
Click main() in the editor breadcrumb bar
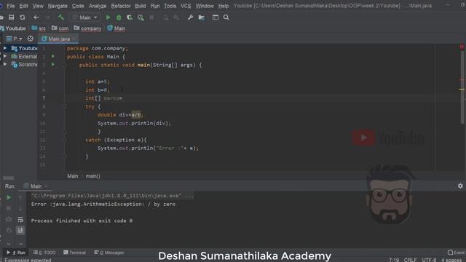[x=93, y=176]
